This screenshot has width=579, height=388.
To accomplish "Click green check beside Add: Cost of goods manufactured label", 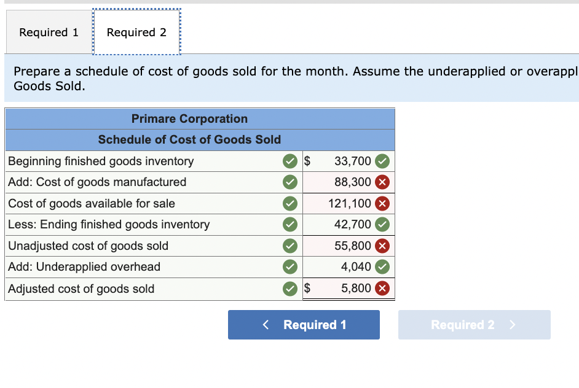I will pyautogui.click(x=290, y=182).
